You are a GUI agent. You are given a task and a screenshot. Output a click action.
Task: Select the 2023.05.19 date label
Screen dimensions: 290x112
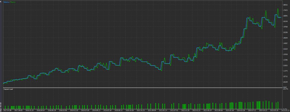coord(208,111)
